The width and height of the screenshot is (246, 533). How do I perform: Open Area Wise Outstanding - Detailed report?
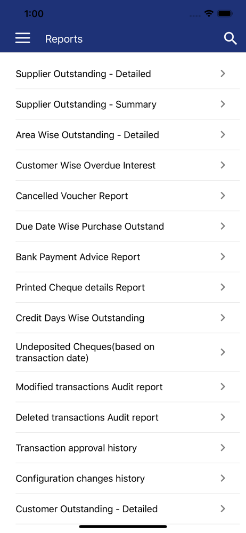[128, 135]
